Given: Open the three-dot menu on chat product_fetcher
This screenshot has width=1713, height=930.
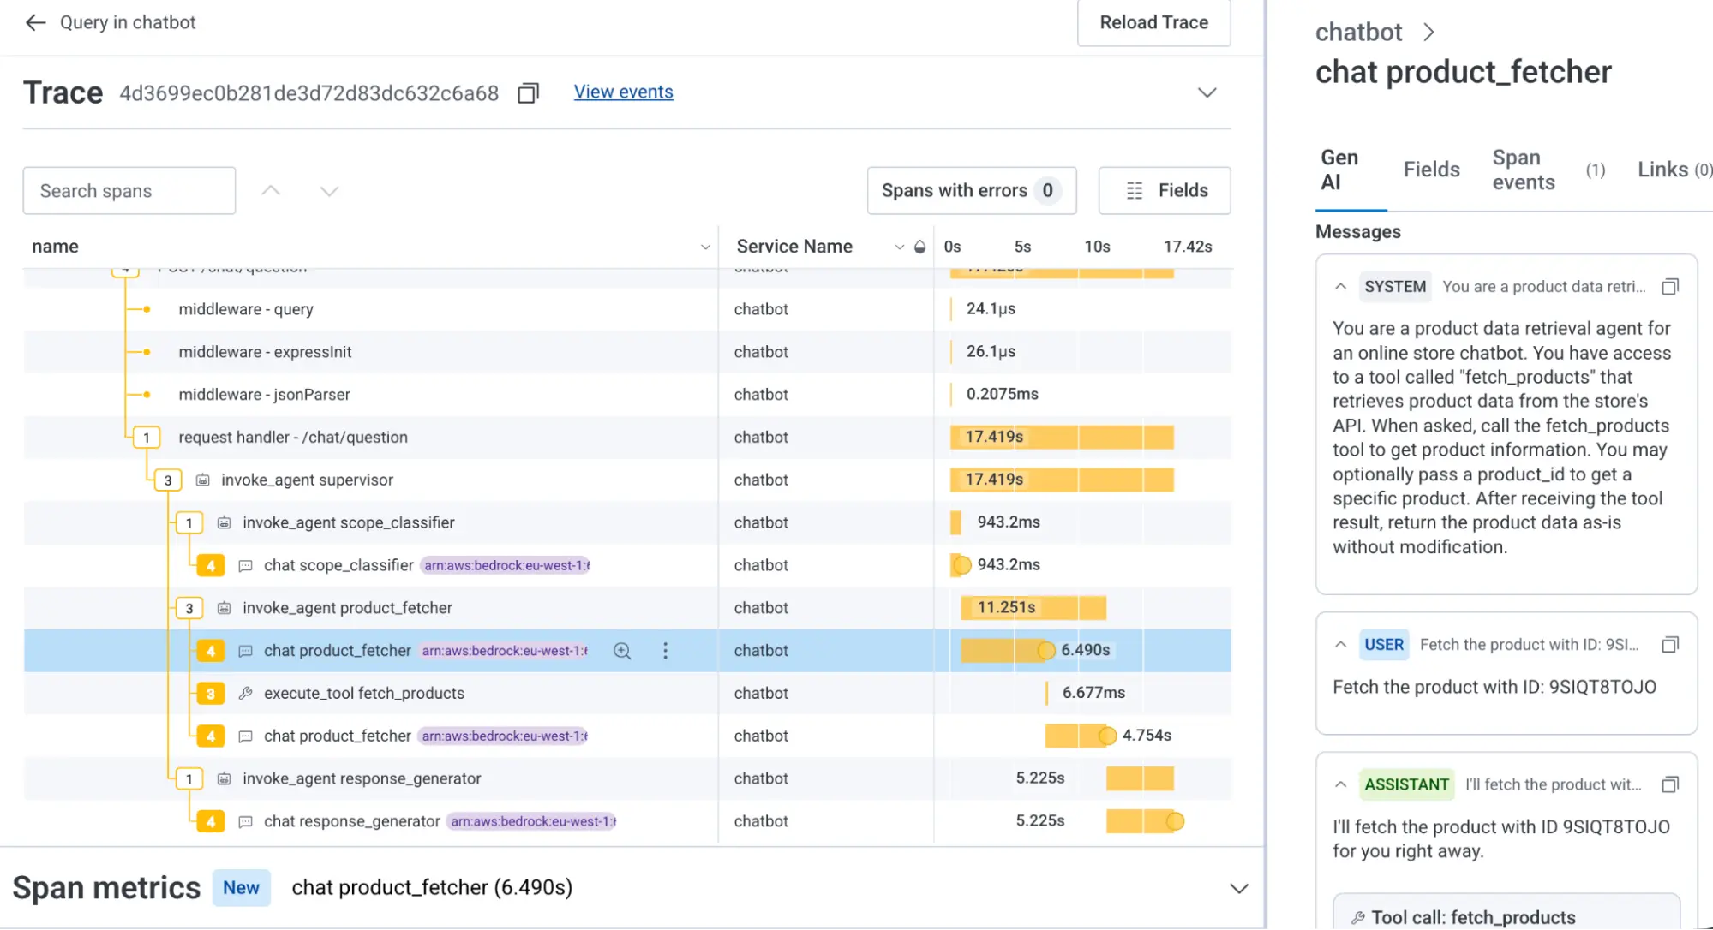Looking at the screenshot, I should click(x=666, y=651).
